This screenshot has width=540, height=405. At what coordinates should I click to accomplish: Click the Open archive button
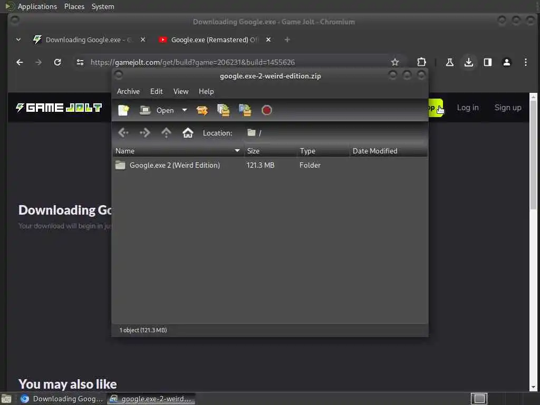tap(157, 110)
